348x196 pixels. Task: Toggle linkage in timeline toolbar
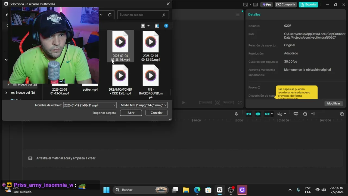[x=267, y=114]
